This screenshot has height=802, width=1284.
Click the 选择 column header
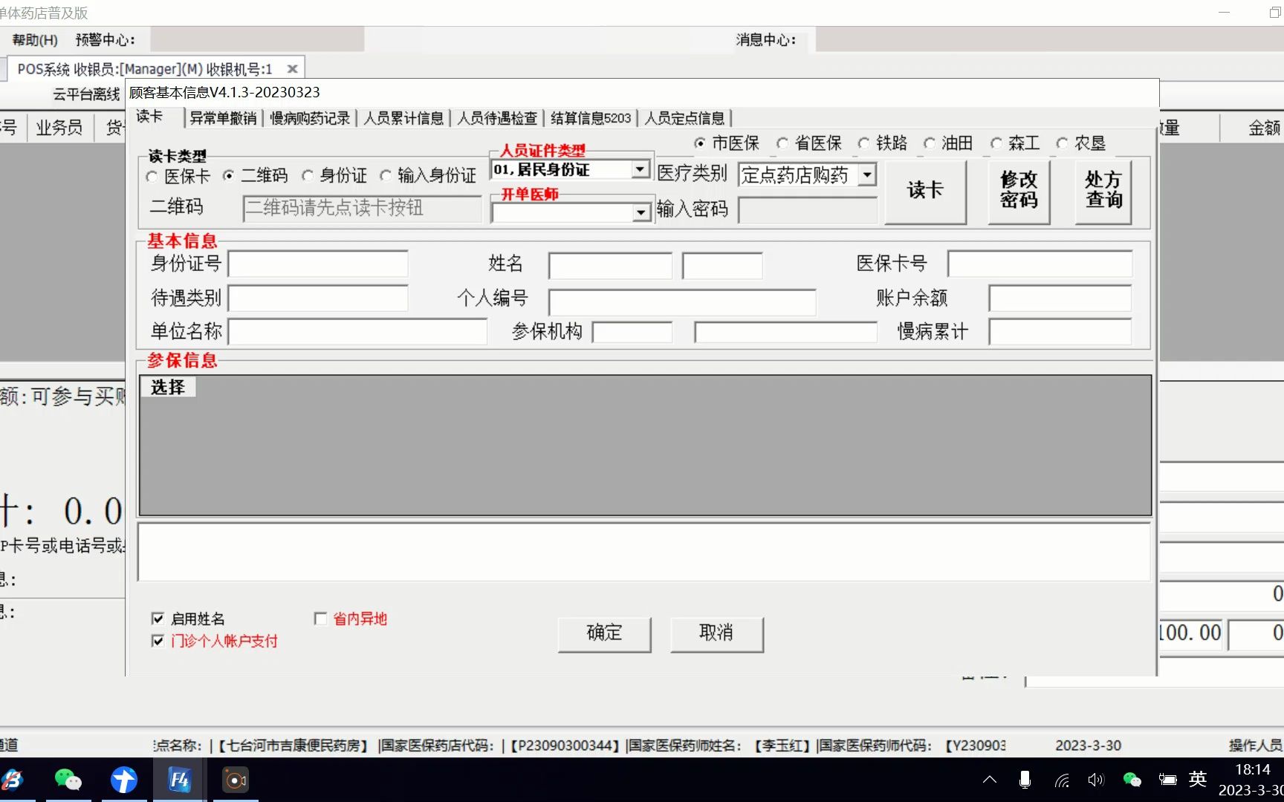pyautogui.click(x=168, y=387)
